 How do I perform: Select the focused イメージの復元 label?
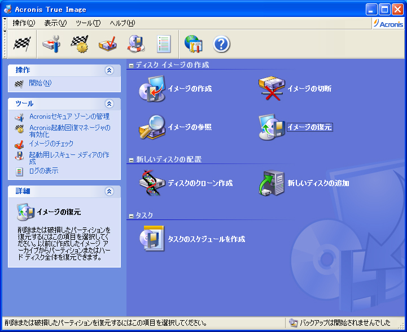[310, 127]
